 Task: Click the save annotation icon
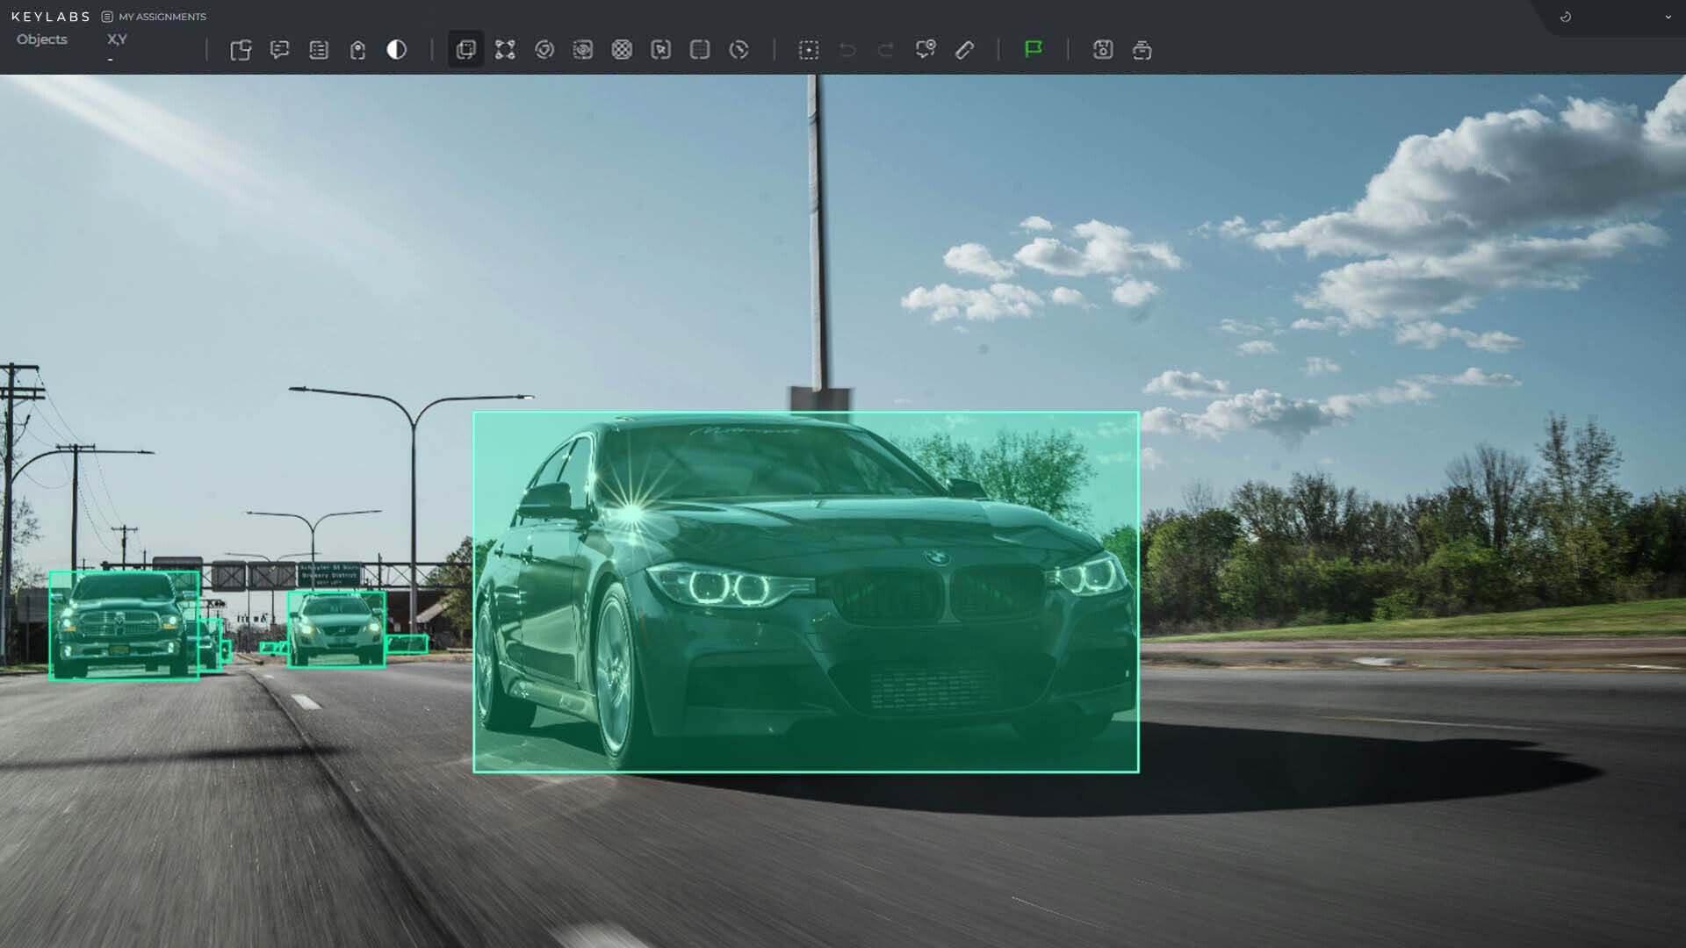tap(1103, 50)
